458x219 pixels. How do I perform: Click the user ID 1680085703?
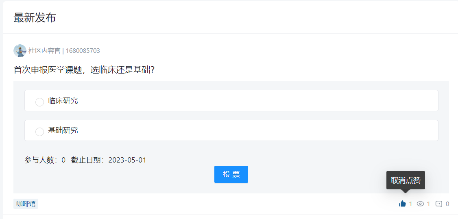pos(83,51)
